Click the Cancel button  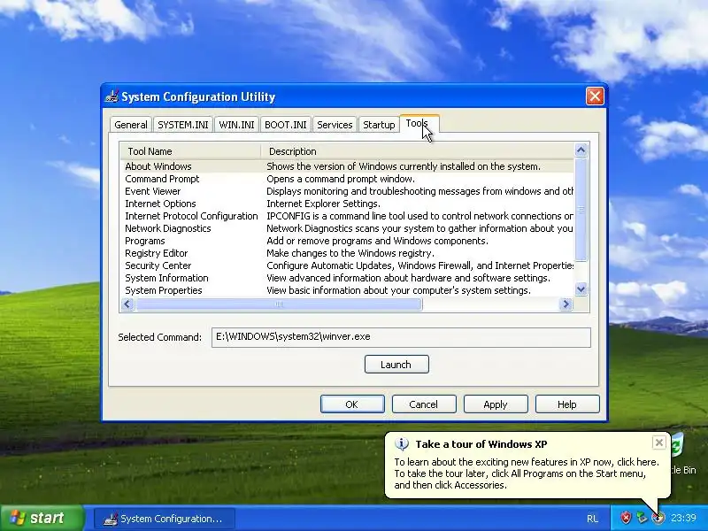click(x=424, y=404)
